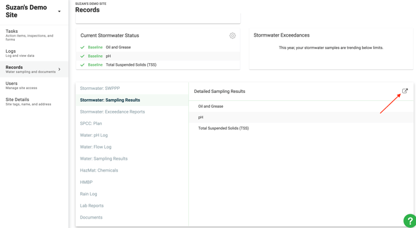Click the checkmark beside Total Suspended Solids status
The width and height of the screenshot is (416, 228).
[x=82, y=65]
